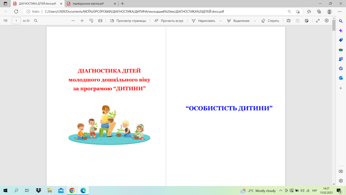Open PDF toolbar settings gear
This screenshot has height=195, width=346.
326,21
